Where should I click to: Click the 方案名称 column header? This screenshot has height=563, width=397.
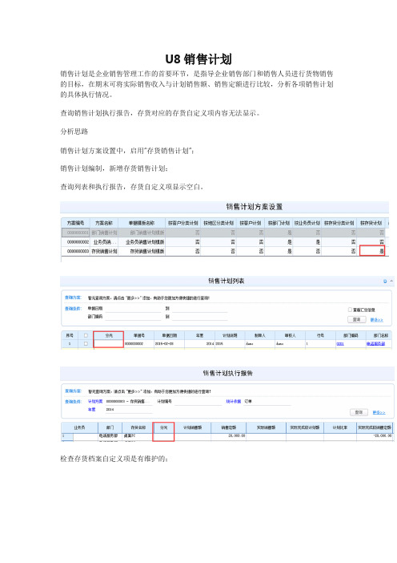click(104, 223)
